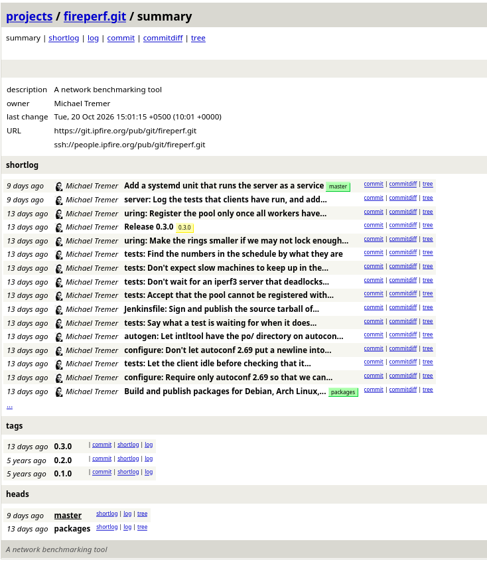Open the master head link
Screen dimensions: 487x572
(x=68, y=516)
